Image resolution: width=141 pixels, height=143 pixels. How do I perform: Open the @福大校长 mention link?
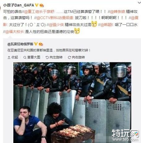tap(15, 32)
